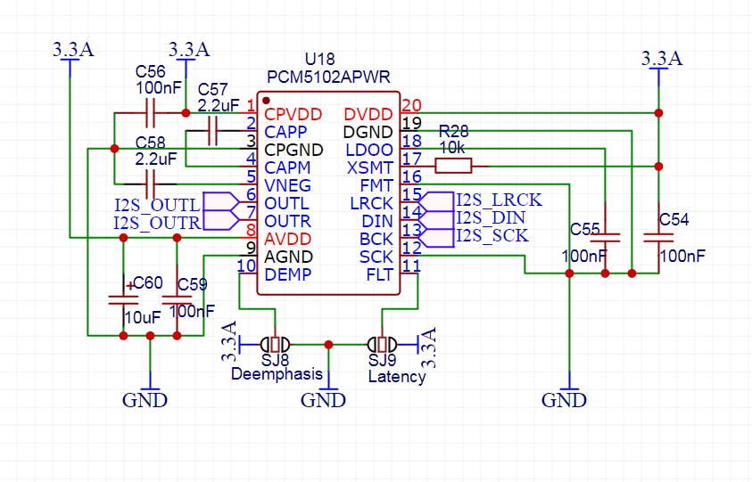Image resolution: width=752 pixels, height=482 pixels.
Task: Click the DGND pin label
Action: [x=368, y=132]
